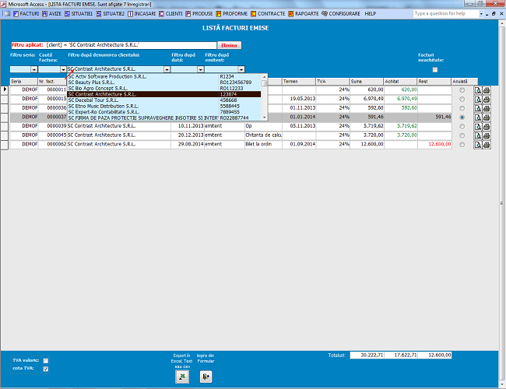The height and width of the screenshot is (389, 506).
Task: Print invoice 0000036 using printer icon
Action: [x=487, y=108]
